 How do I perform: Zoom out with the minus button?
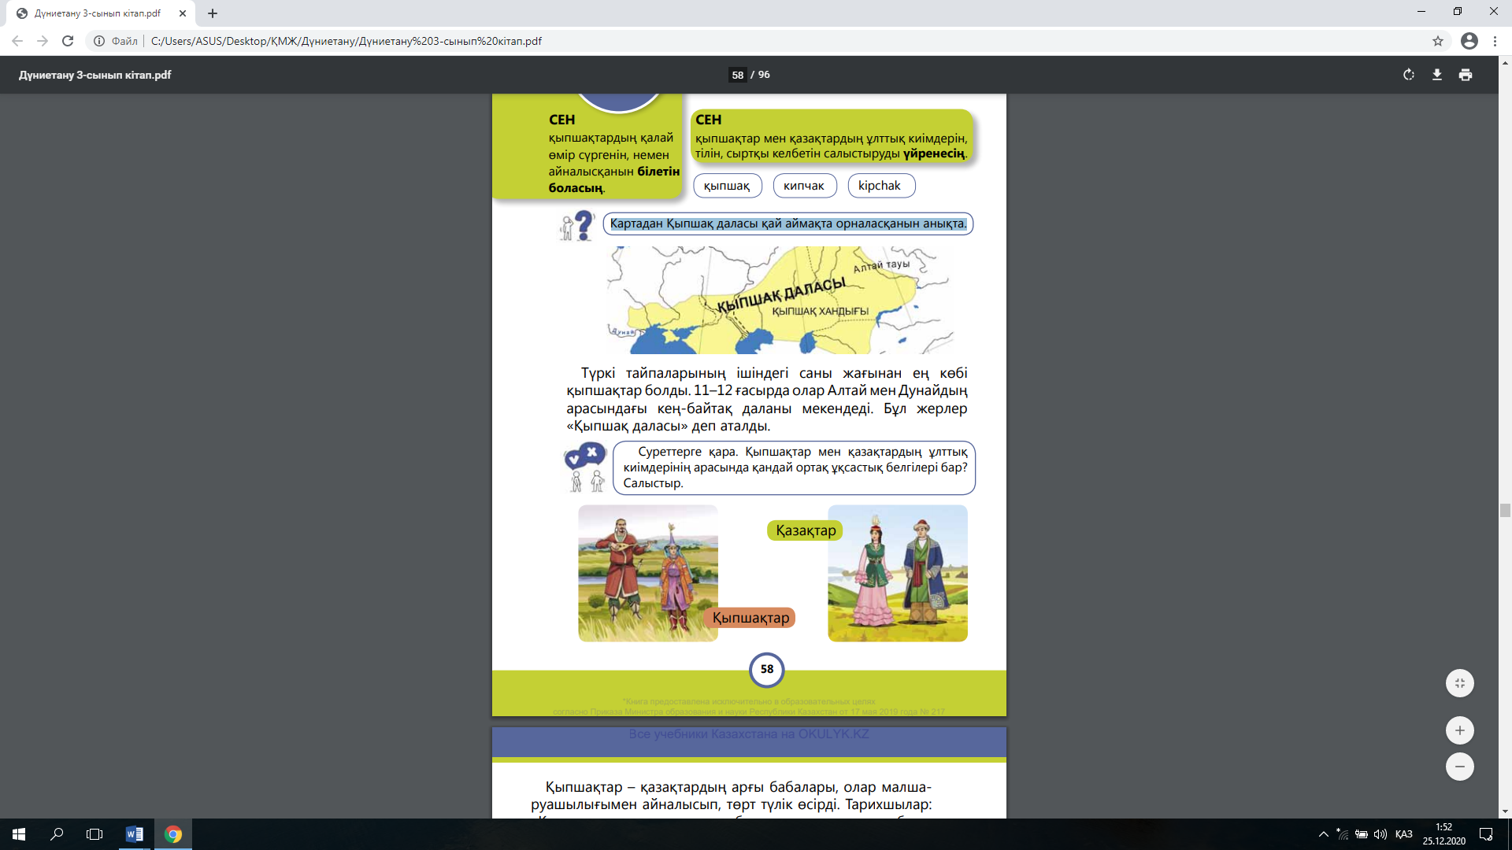tap(1459, 767)
